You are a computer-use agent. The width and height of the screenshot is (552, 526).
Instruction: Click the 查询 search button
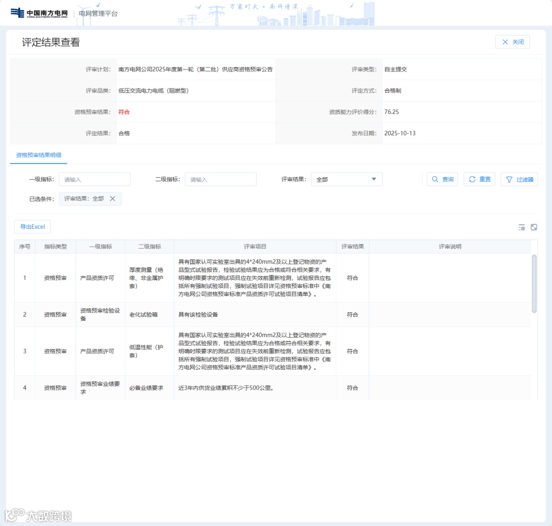click(x=442, y=179)
